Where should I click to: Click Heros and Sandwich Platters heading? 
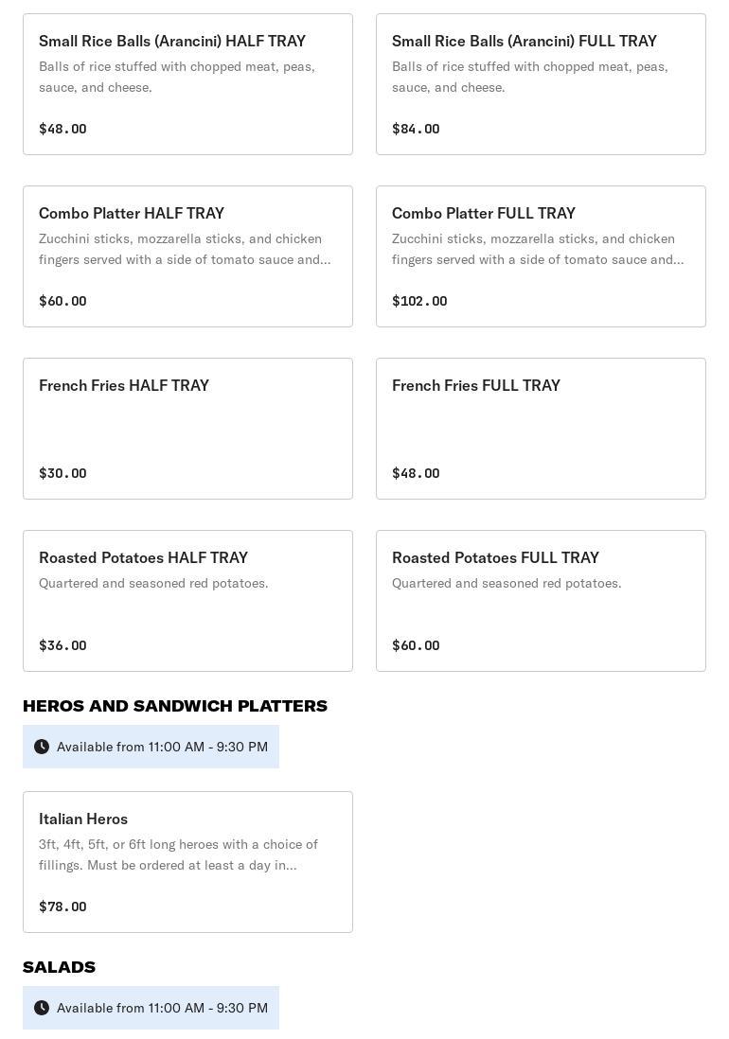175,706
